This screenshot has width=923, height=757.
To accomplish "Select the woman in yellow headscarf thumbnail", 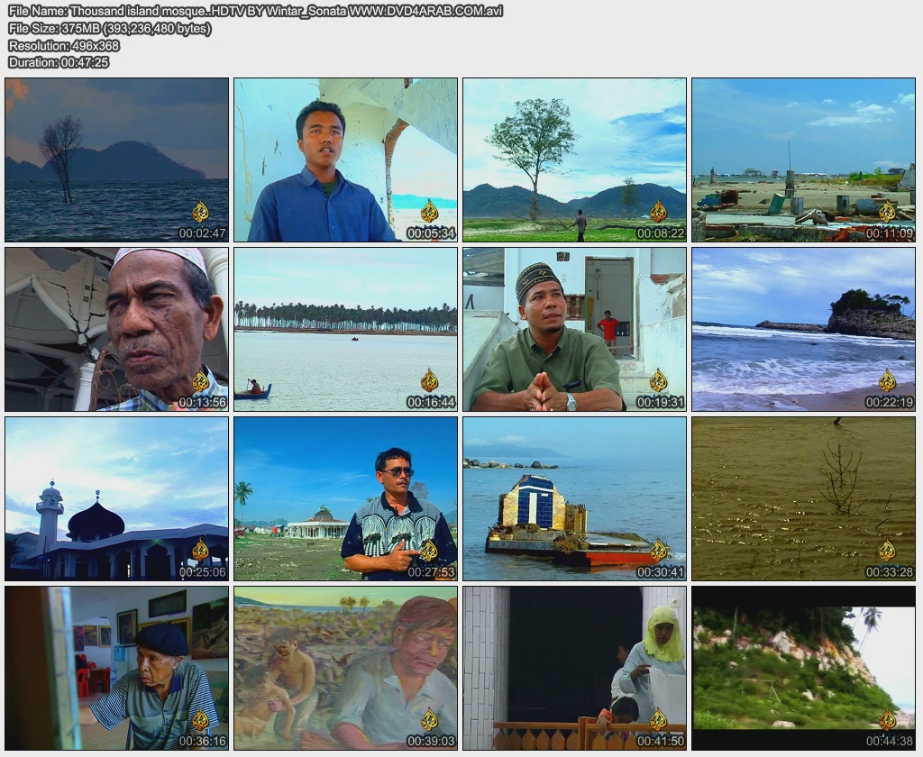I will tap(574, 668).
